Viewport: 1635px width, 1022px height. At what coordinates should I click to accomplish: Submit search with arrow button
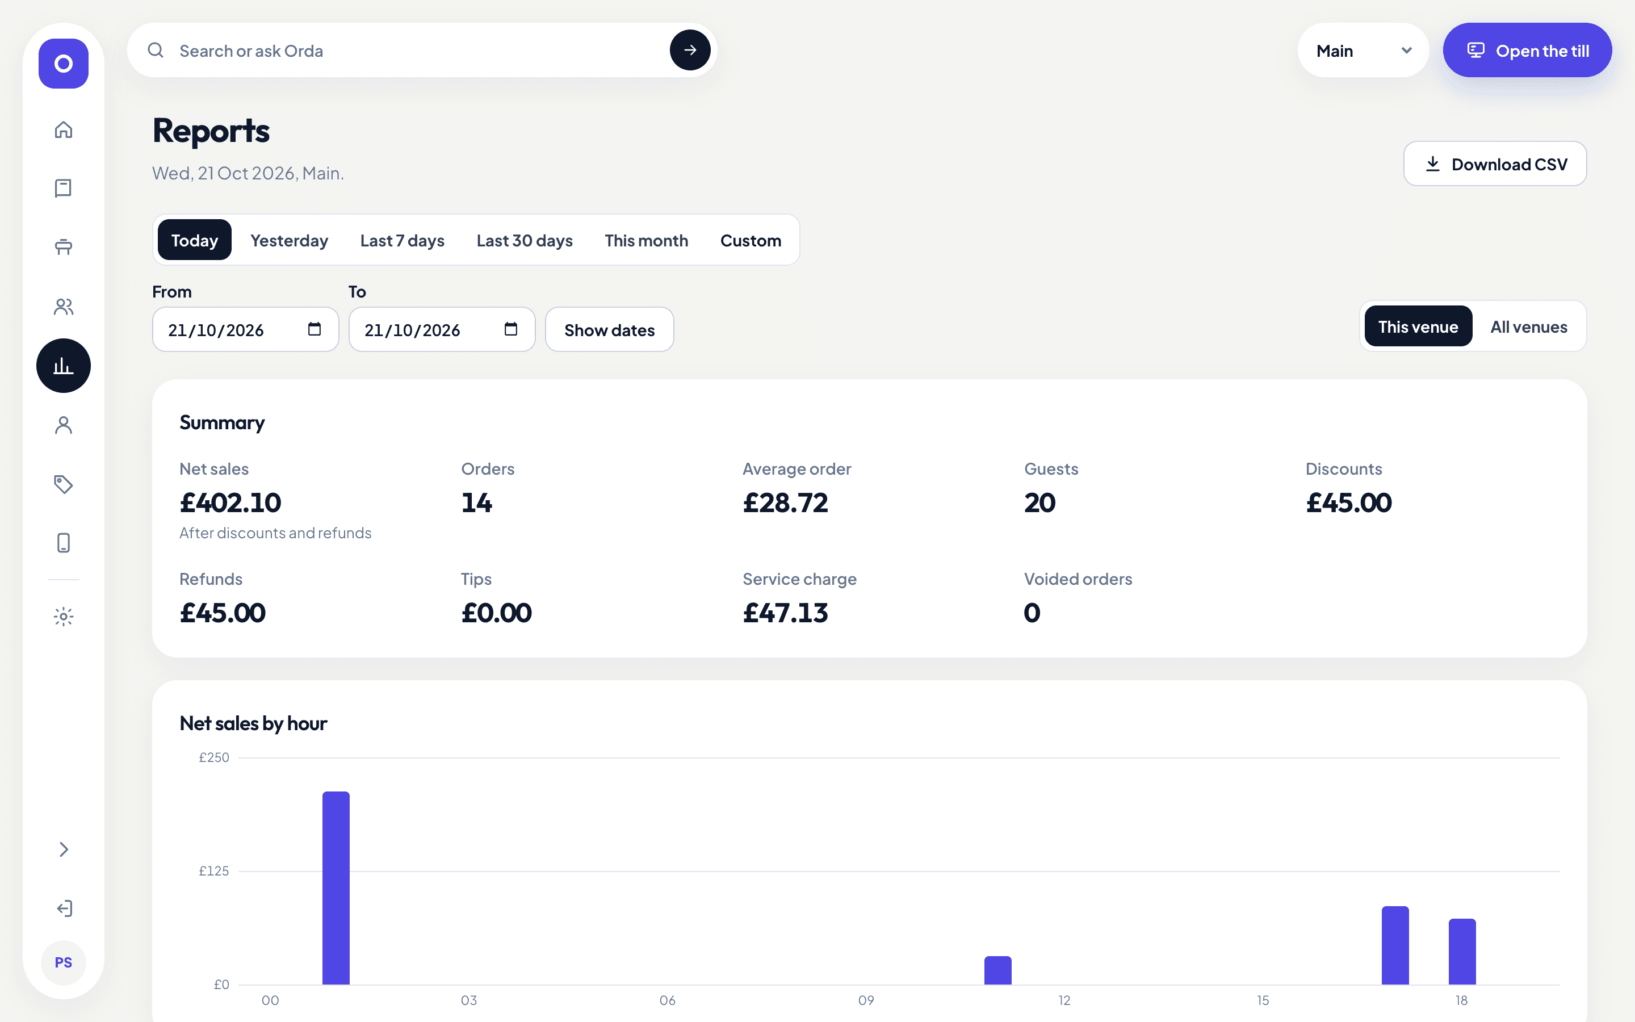coord(690,50)
